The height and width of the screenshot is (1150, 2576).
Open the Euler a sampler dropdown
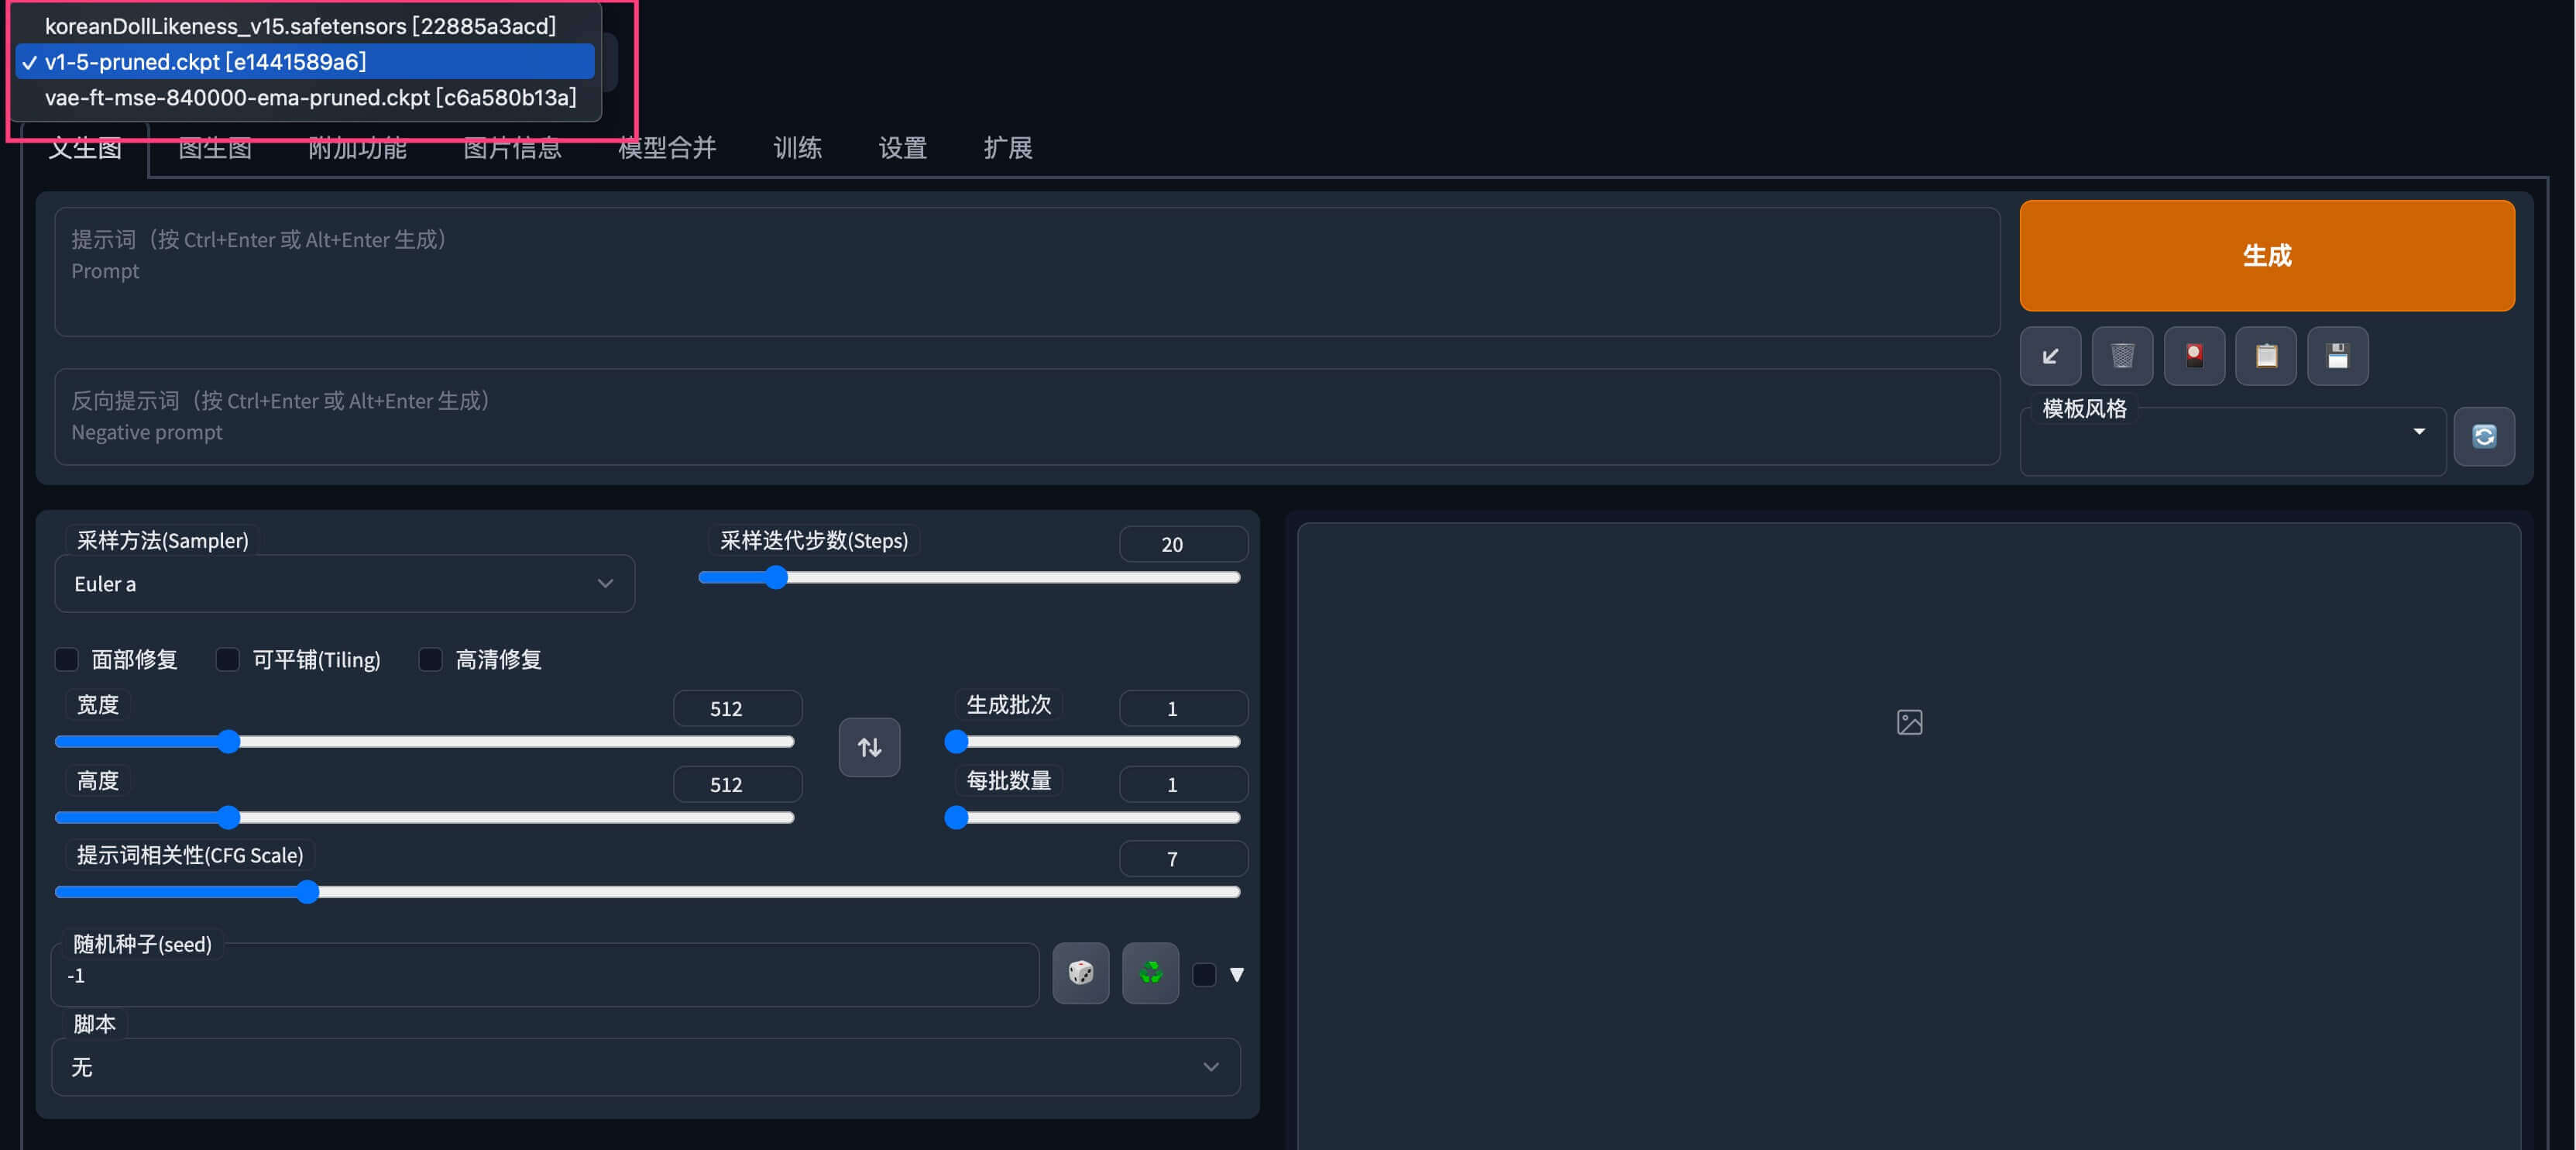[344, 584]
